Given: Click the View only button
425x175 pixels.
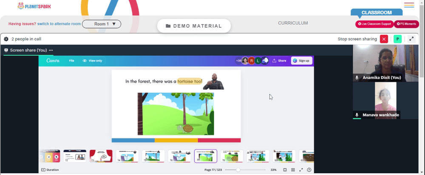Looking at the screenshot, I should [x=92, y=60].
